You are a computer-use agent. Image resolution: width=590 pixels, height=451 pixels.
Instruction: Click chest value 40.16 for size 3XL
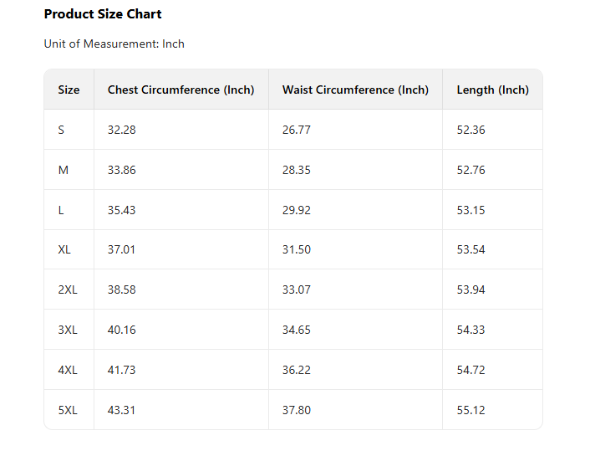point(121,330)
